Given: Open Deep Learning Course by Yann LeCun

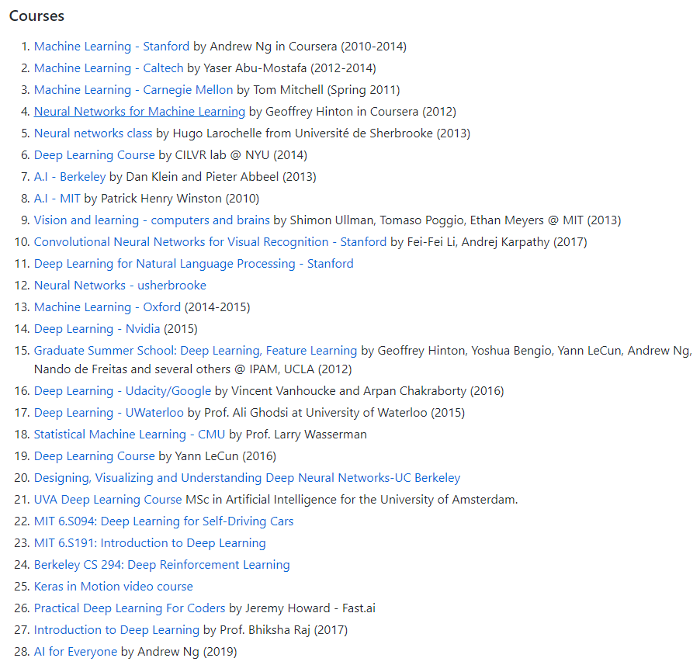Looking at the screenshot, I should [94, 456].
